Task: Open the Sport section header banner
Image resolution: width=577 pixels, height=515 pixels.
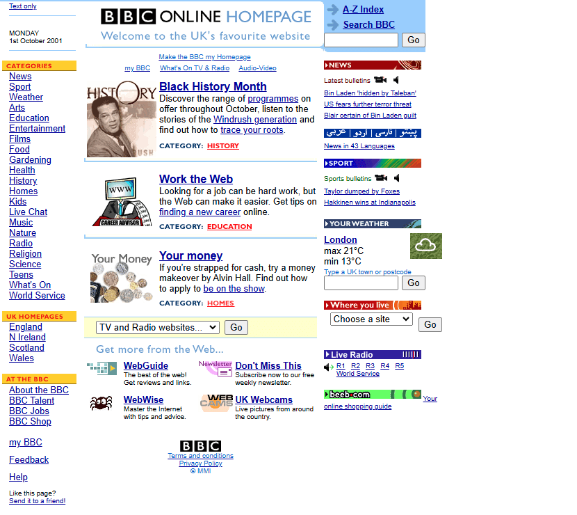Action: pos(373,163)
